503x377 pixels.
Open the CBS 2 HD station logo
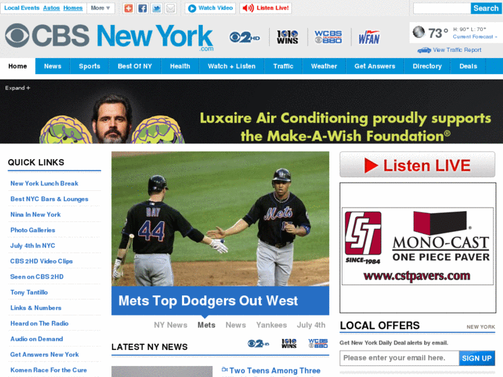tap(245, 37)
